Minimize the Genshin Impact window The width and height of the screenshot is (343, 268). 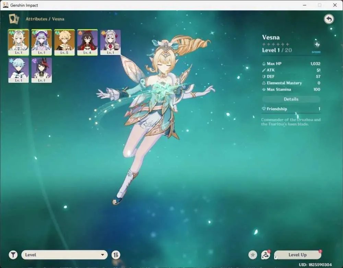(x=305, y=5)
